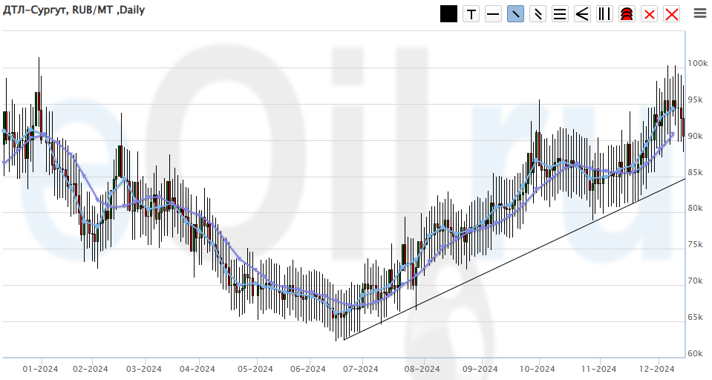Select the parallel channel drawing tool

538,14
